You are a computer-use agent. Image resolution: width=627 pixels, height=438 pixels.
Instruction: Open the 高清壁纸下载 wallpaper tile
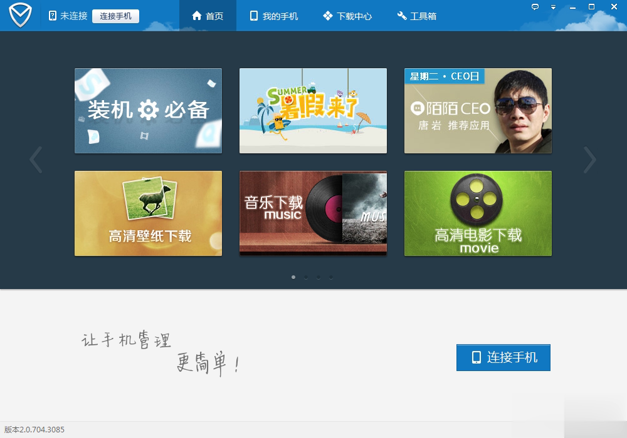(148, 213)
